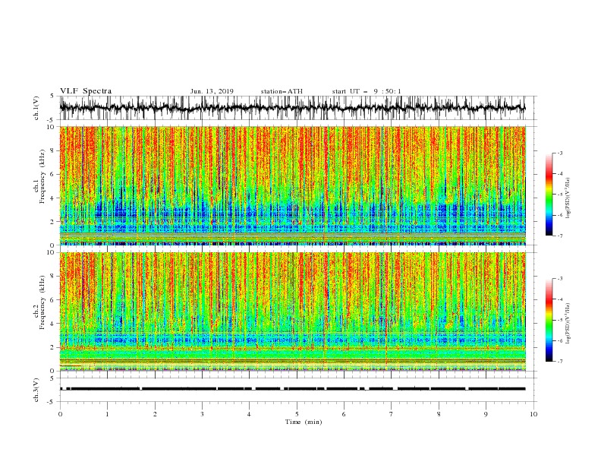Click the 'VLF Spectra' title text

[86, 91]
